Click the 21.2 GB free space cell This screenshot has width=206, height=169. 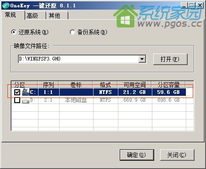pyautogui.click(x=135, y=92)
